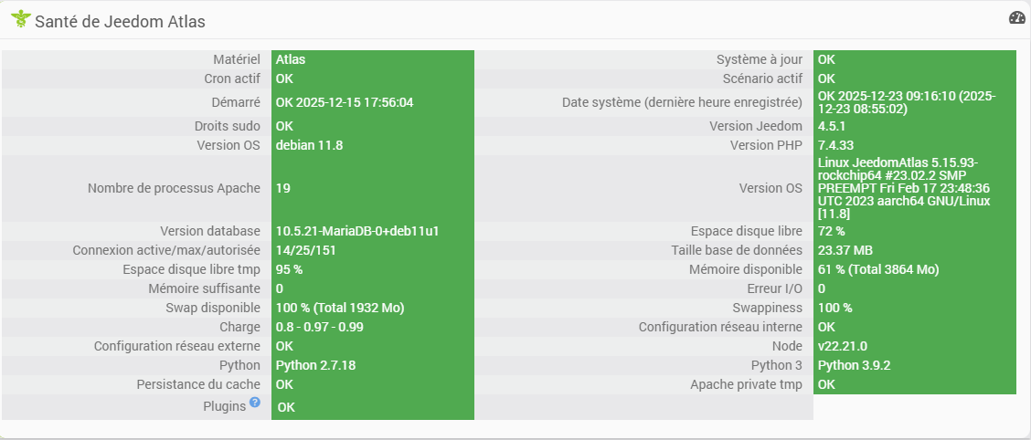1031x440 pixels.
Task: Click the Apache process count 19
Action: 283,188
